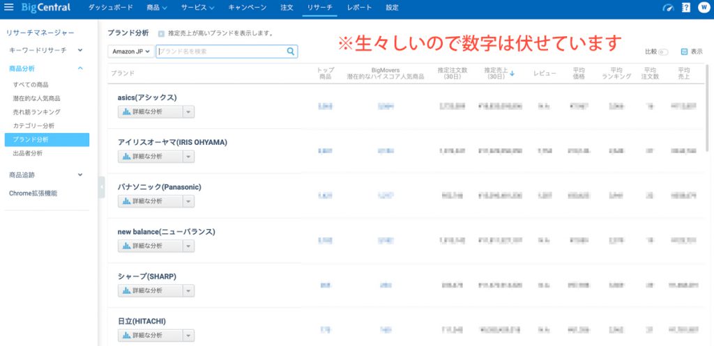Click 詳細な分析 button for new balance
Image resolution: width=714 pixels, height=346 pixels.
coord(151,246)
